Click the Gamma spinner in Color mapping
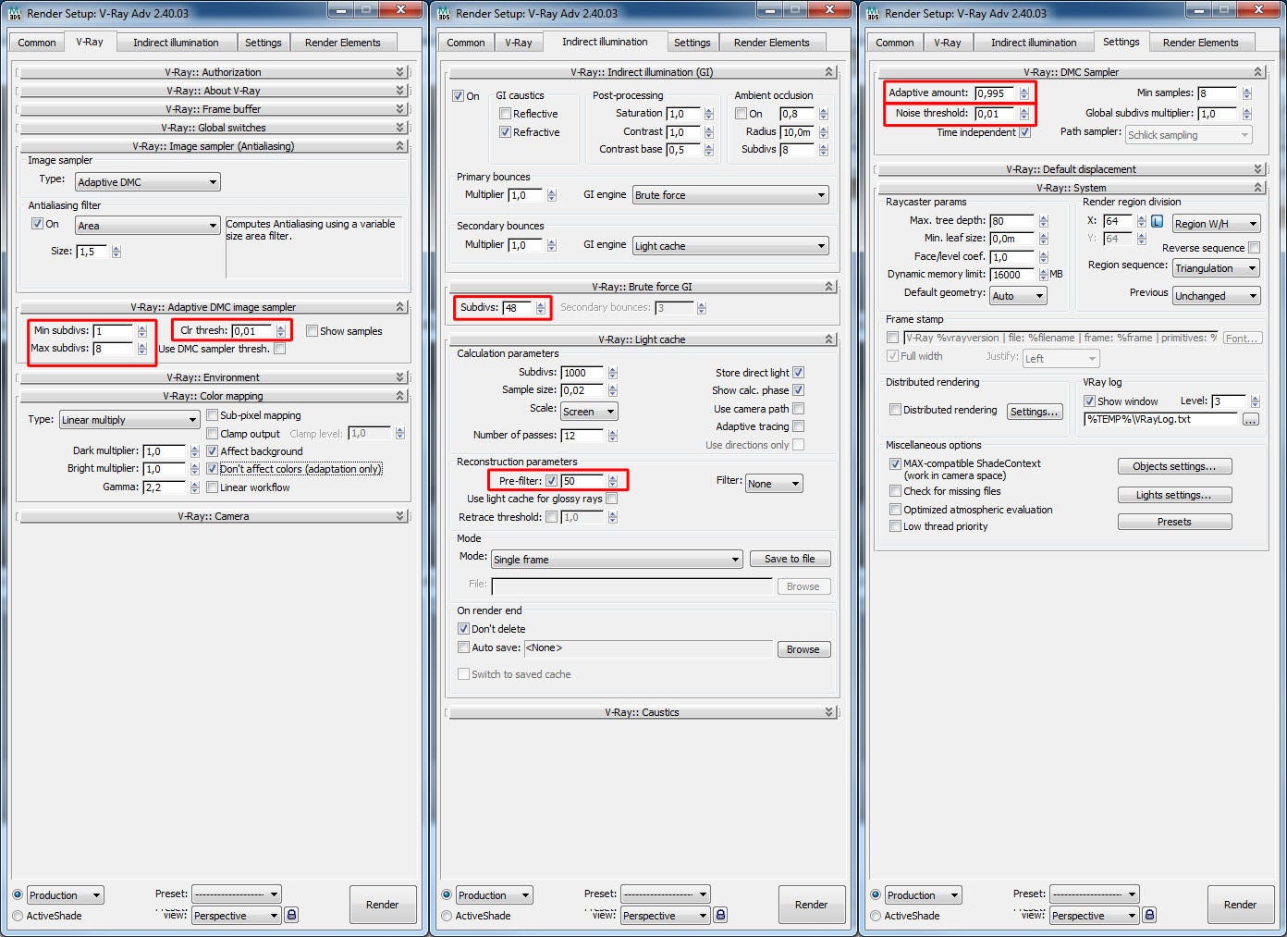 pos(194,487)
